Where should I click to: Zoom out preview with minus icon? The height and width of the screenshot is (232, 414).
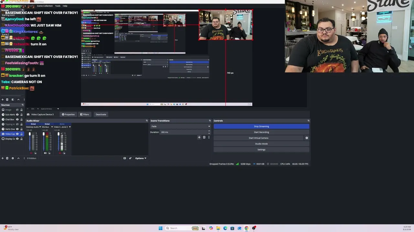click(27, 109)
